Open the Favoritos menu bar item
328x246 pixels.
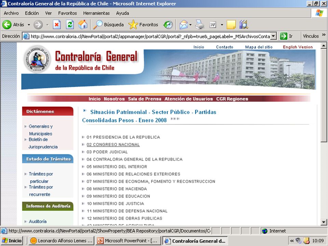[67, 13]
